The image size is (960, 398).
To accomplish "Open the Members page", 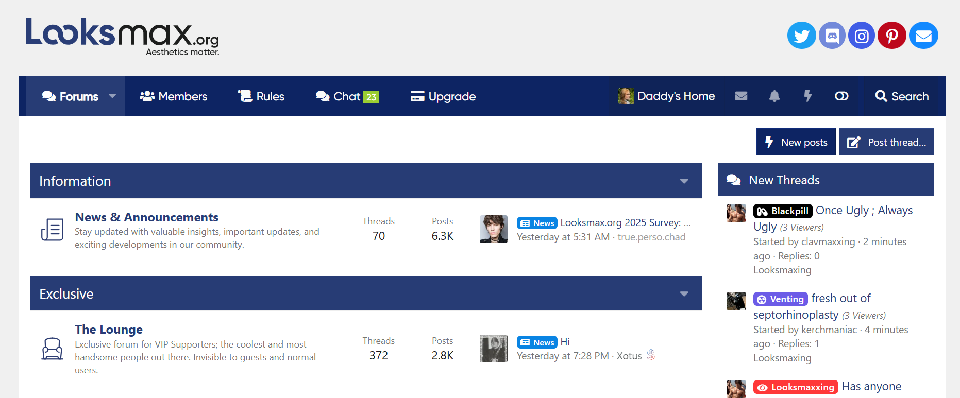I will 174,96.
